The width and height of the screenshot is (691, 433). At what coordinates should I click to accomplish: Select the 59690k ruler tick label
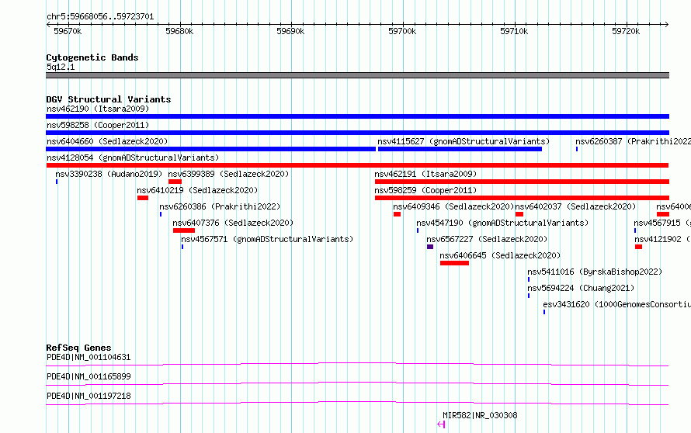[x=290, y=31]
